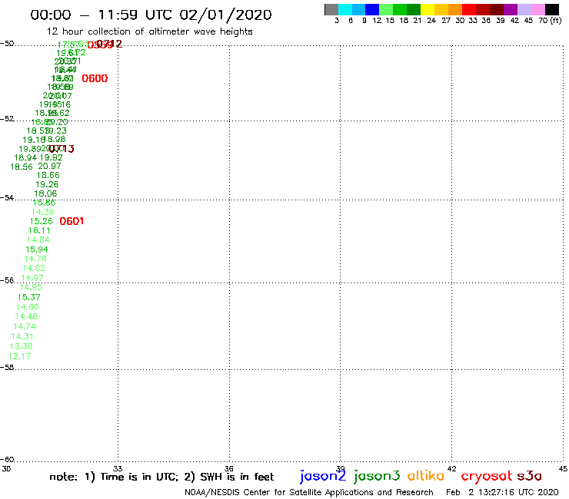This screenshot has width=569, height=499.
Task: Click the cyan swatch in the color scale
Action: (345, 9)
